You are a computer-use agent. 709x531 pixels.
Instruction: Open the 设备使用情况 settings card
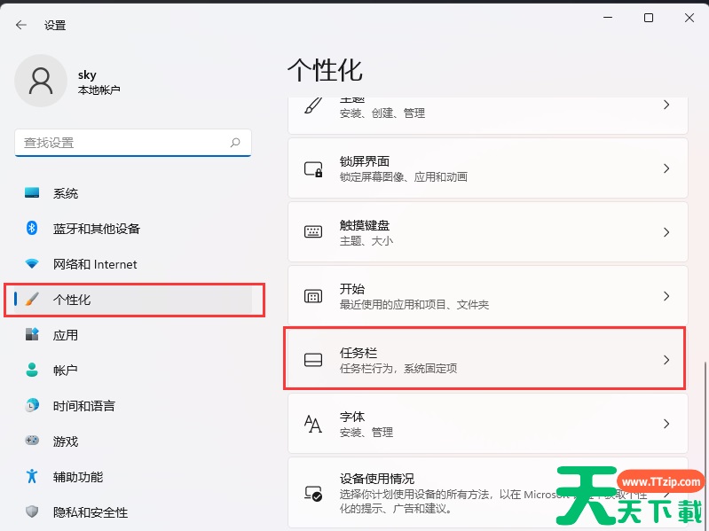coord(488,493)
